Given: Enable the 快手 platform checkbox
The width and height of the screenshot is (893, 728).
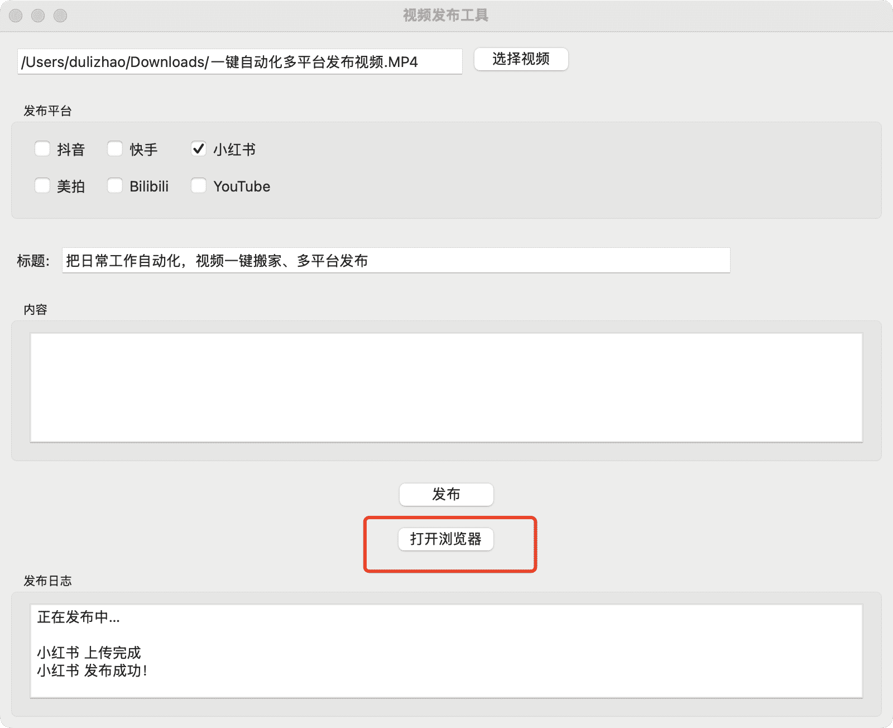Looking at the screenshot, I should point(115,149).
